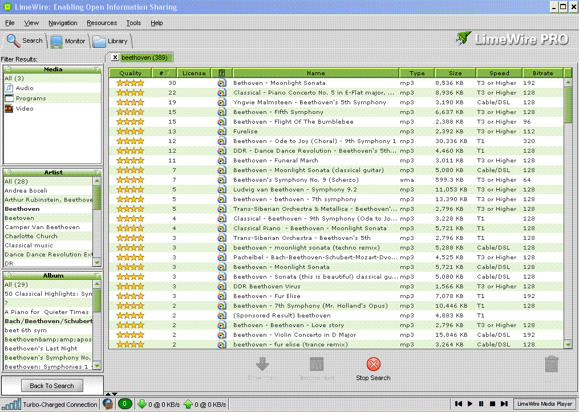Click the green shared files count indicator

coord(125,404)
